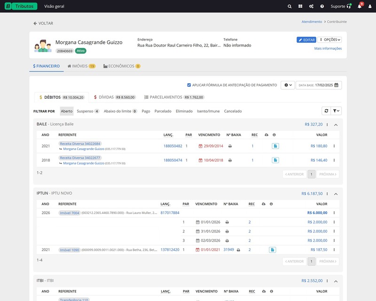Click the Mais informações link
The height and width of the screenshot is (301, 376).
click(328, 48)
